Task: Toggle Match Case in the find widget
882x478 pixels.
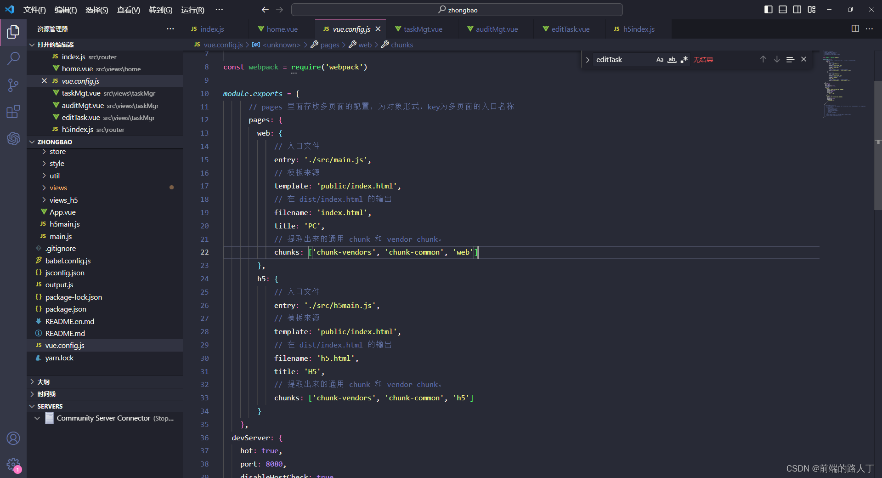Action: click(x=660, y=59)
